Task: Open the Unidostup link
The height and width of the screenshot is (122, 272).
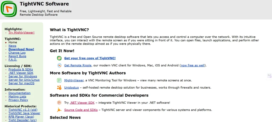Action: (71, 88)
